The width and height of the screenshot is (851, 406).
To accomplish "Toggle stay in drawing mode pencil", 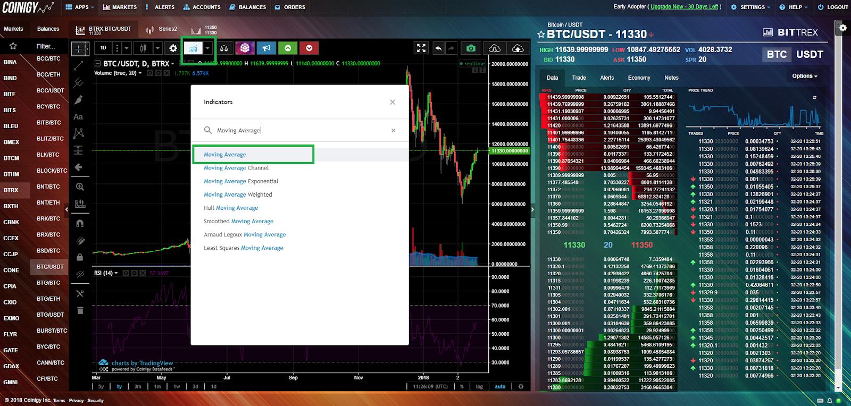I will point(80,240).
